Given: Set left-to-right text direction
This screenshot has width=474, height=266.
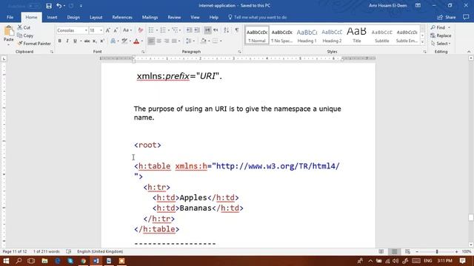Looking at the screenshot, I should pos(207,30).
